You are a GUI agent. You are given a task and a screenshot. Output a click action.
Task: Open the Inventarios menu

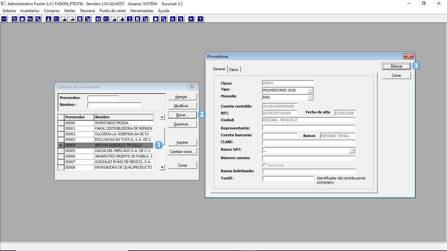(30, 11)
